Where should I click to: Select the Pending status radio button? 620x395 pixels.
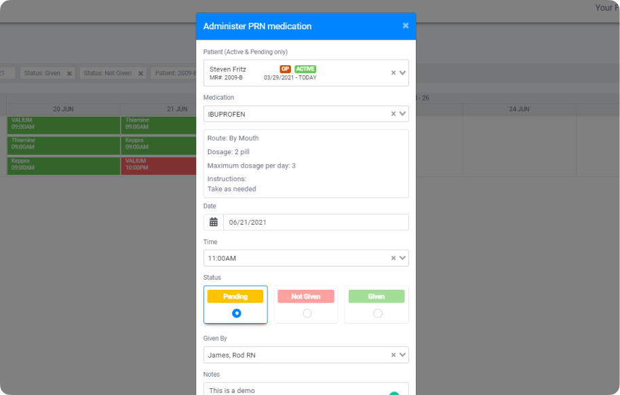click(237, 313)
